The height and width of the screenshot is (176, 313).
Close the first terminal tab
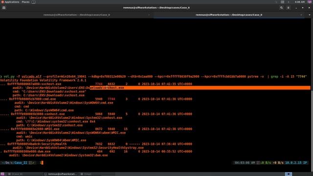click(x=149, y=15)
